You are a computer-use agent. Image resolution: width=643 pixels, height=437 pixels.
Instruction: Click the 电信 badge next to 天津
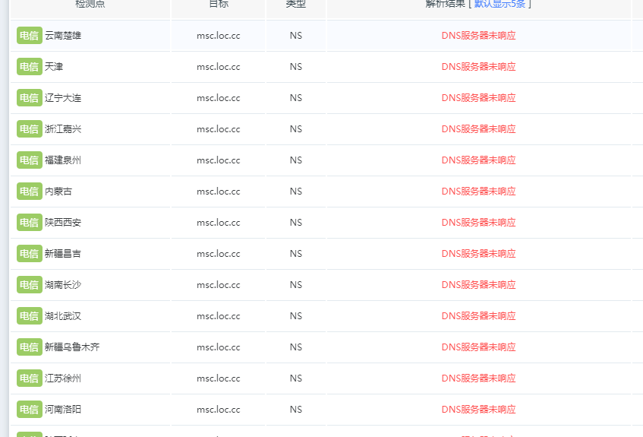coord(30,67)
